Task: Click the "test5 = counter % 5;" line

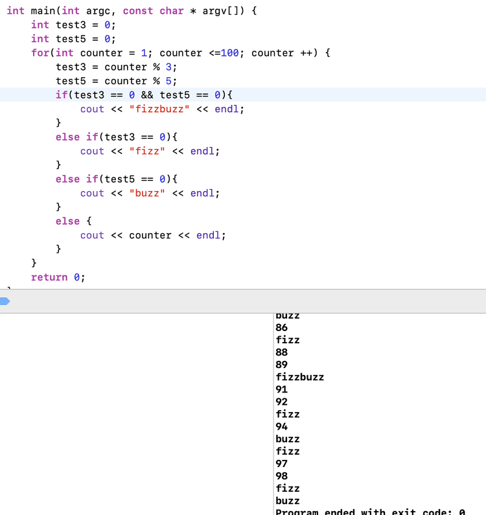Action: [116, 81]
